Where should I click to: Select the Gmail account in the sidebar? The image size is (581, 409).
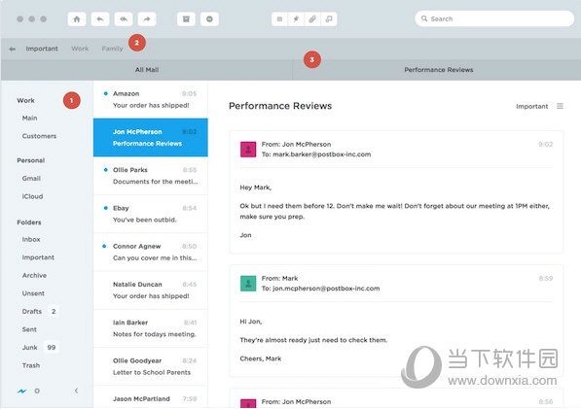coord(31,178)
